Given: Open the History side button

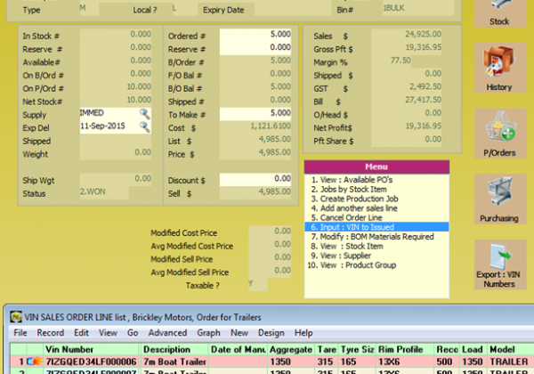Looking at the screenshot, I should 500,69.
